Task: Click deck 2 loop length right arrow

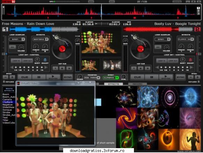Action: coord(191,67)
